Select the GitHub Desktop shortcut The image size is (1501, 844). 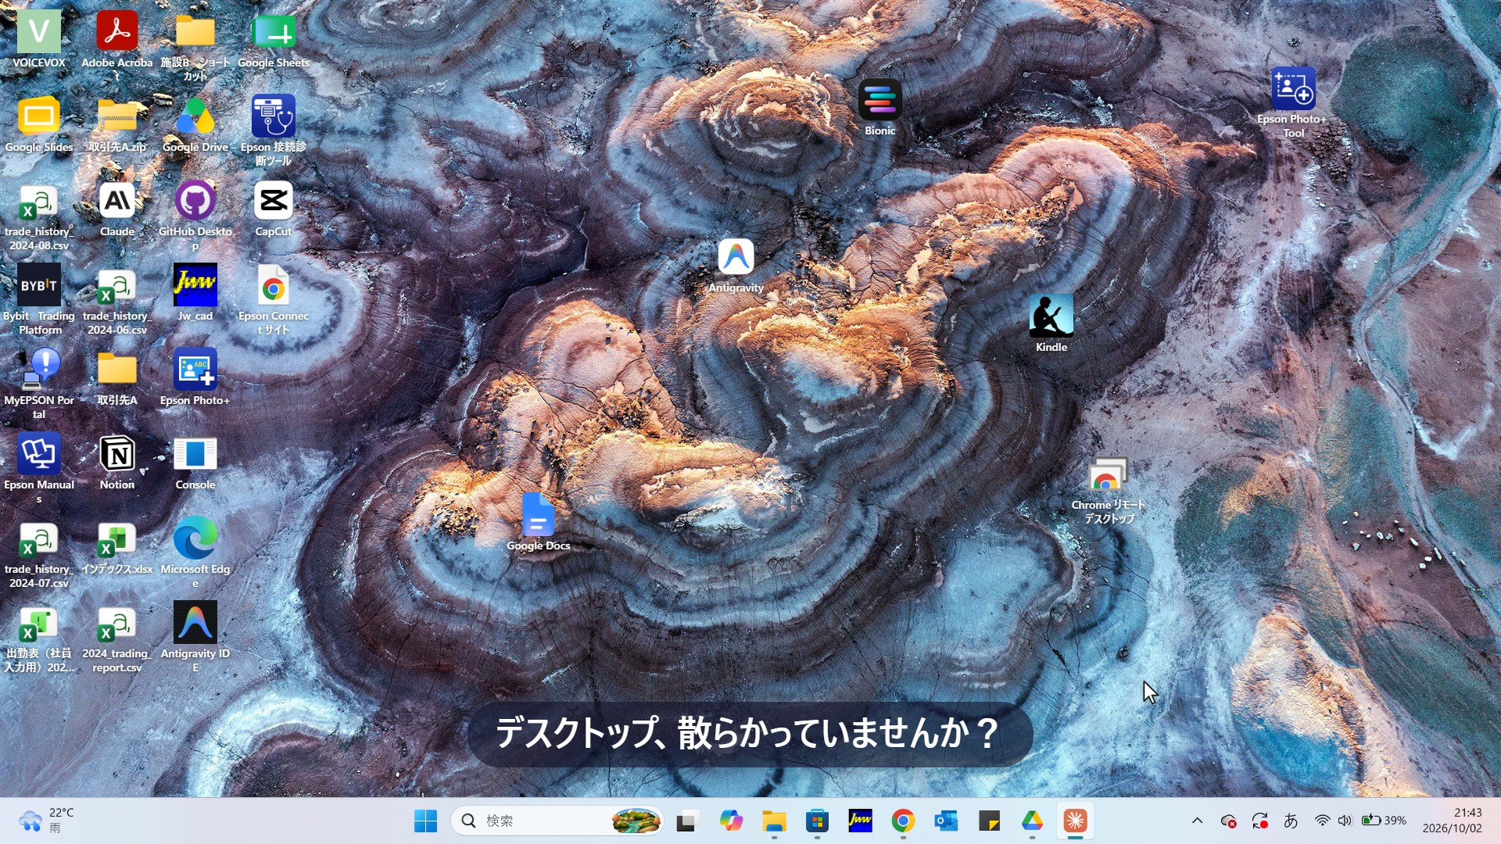(x=195, y=215)
